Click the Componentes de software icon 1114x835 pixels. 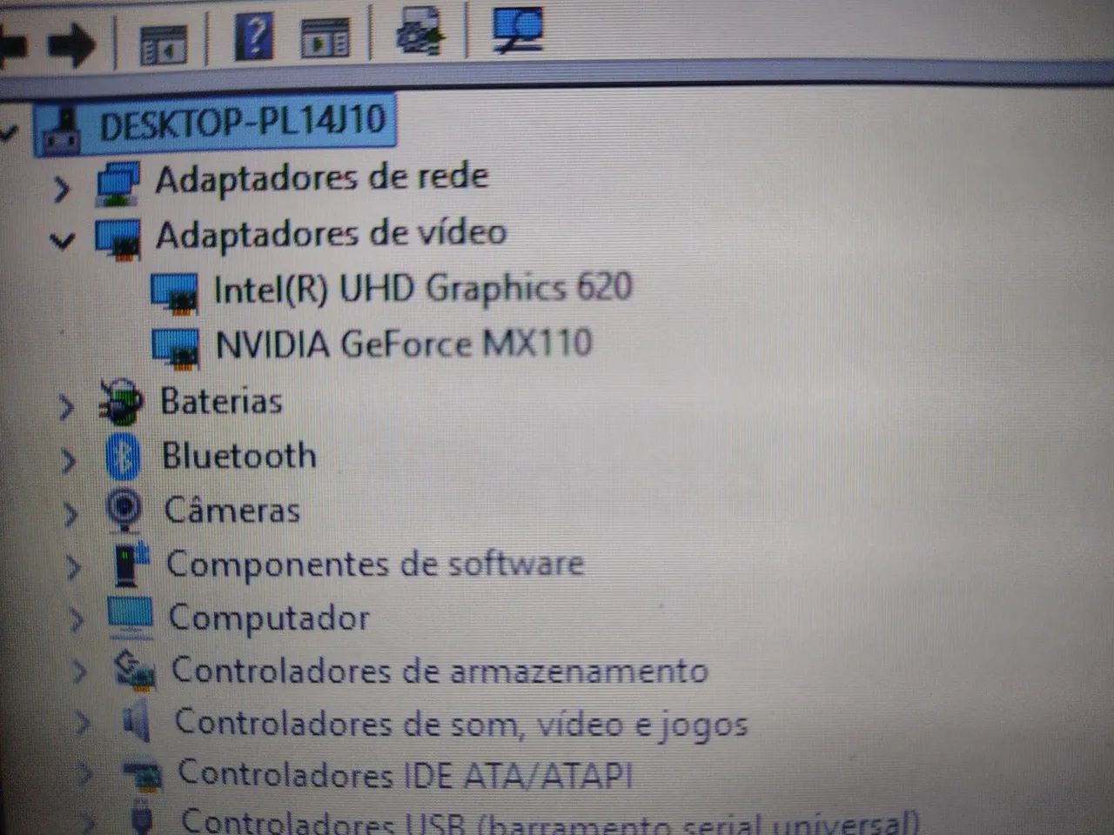click(x=131, y=564)
